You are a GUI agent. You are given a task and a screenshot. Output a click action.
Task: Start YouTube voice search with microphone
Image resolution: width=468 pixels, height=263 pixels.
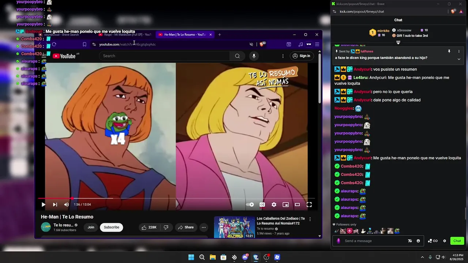pos(254,56)
